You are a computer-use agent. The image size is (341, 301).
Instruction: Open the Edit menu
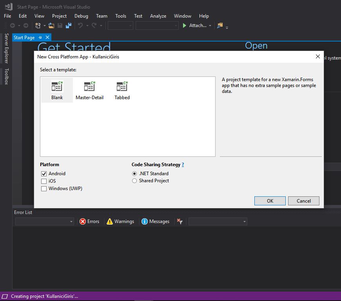(23, 16)
